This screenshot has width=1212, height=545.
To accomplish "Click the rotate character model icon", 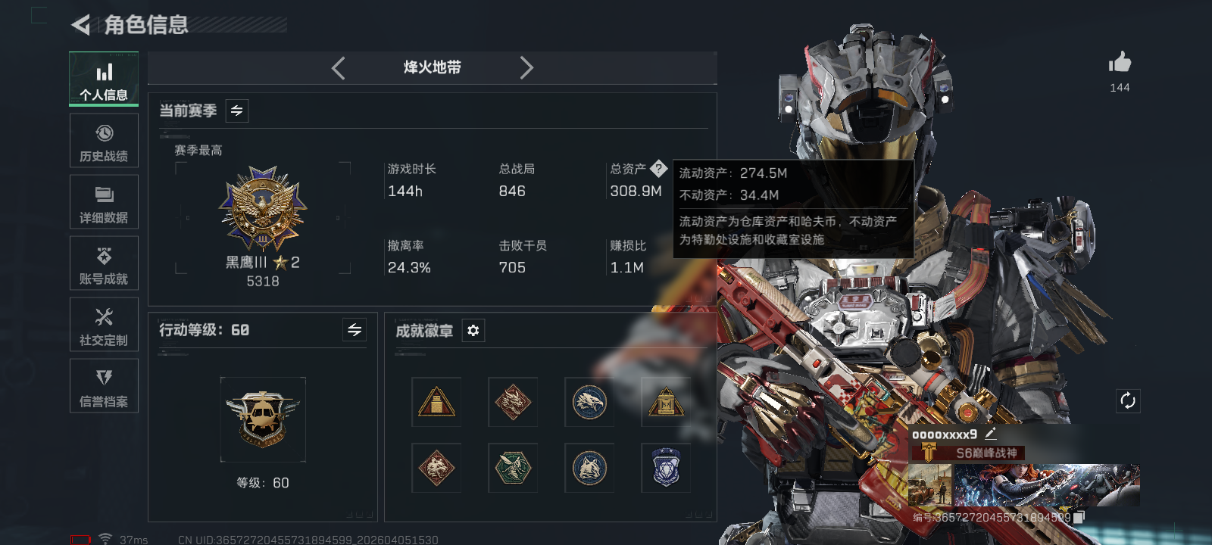I will pos(1128,400).
